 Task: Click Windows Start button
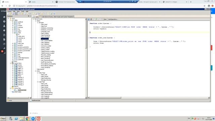coord(3,119)
